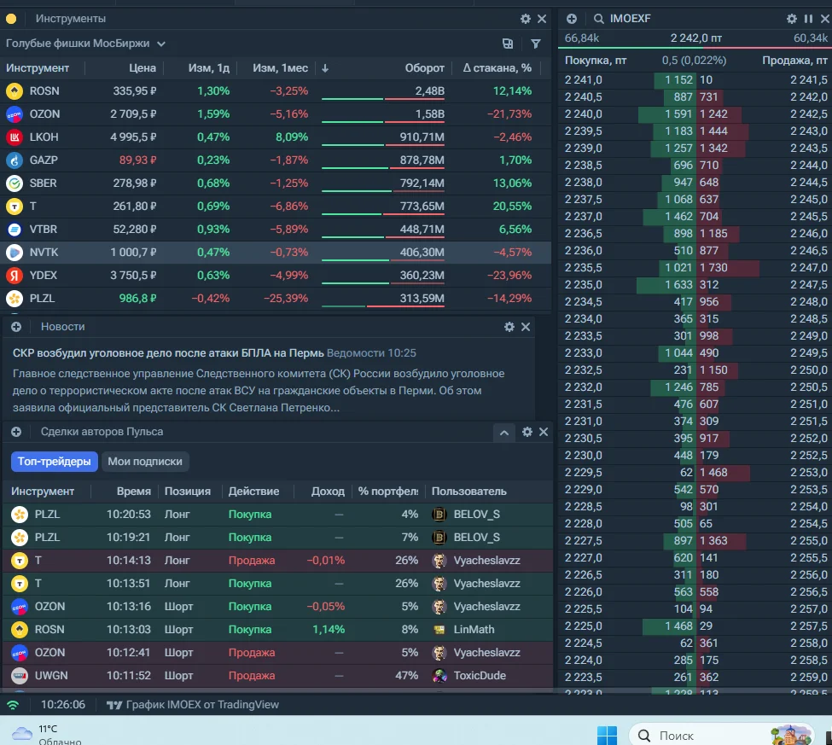Click the LinMath user avatar
Image resolution: width=832 pixels, height=745 pixels.
[x=439, y=629]
